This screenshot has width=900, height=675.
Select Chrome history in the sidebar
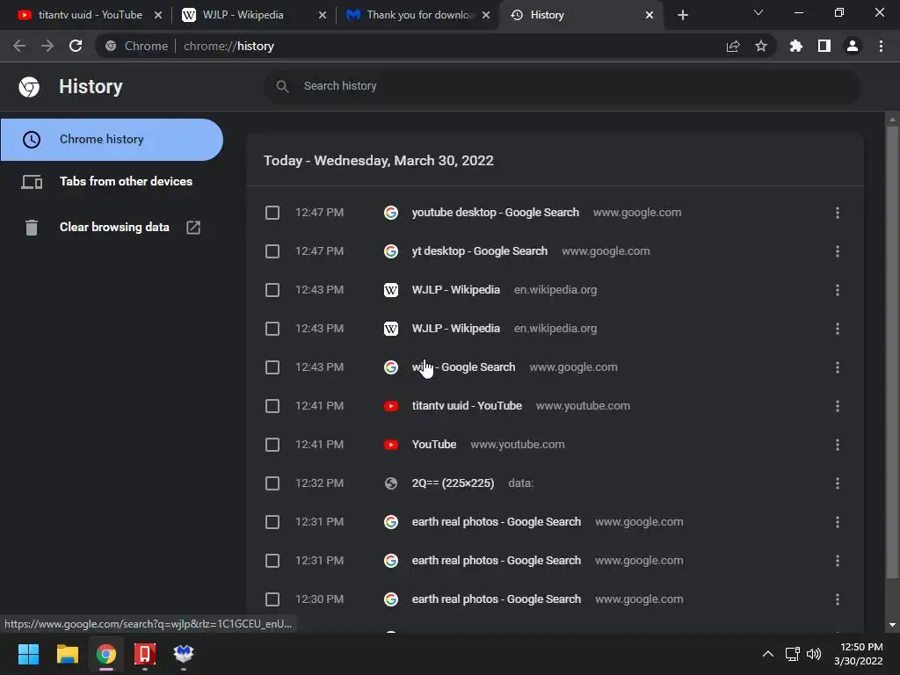coord(112,140)
